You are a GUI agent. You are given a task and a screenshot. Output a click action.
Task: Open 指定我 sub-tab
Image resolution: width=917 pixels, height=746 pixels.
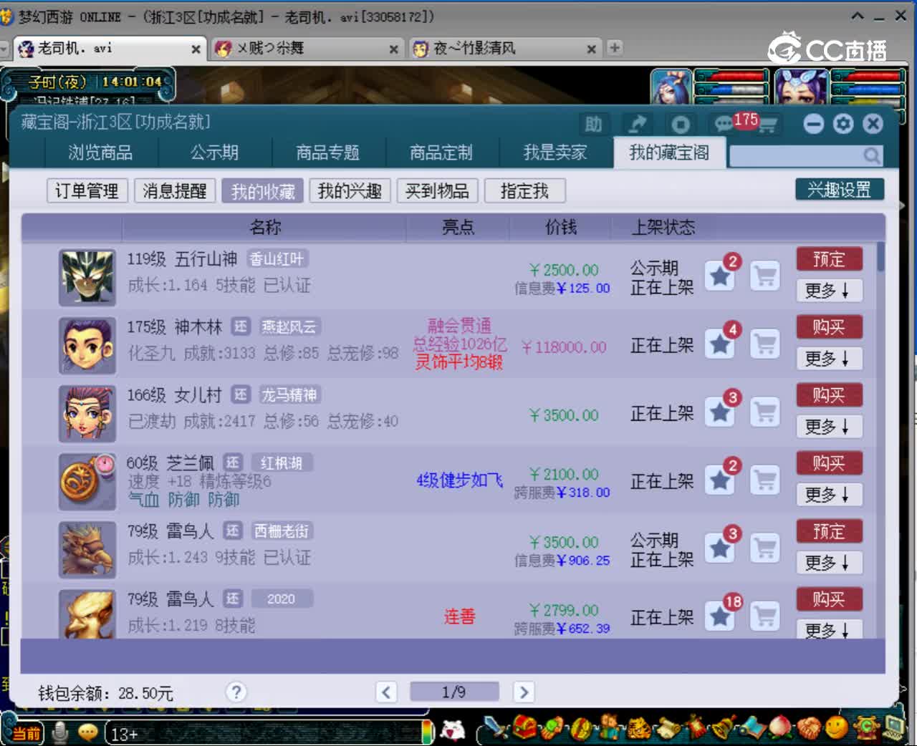[524, 191]
